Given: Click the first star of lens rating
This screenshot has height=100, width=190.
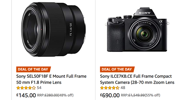Looking at the screenshot, I should tap(18, 88).
